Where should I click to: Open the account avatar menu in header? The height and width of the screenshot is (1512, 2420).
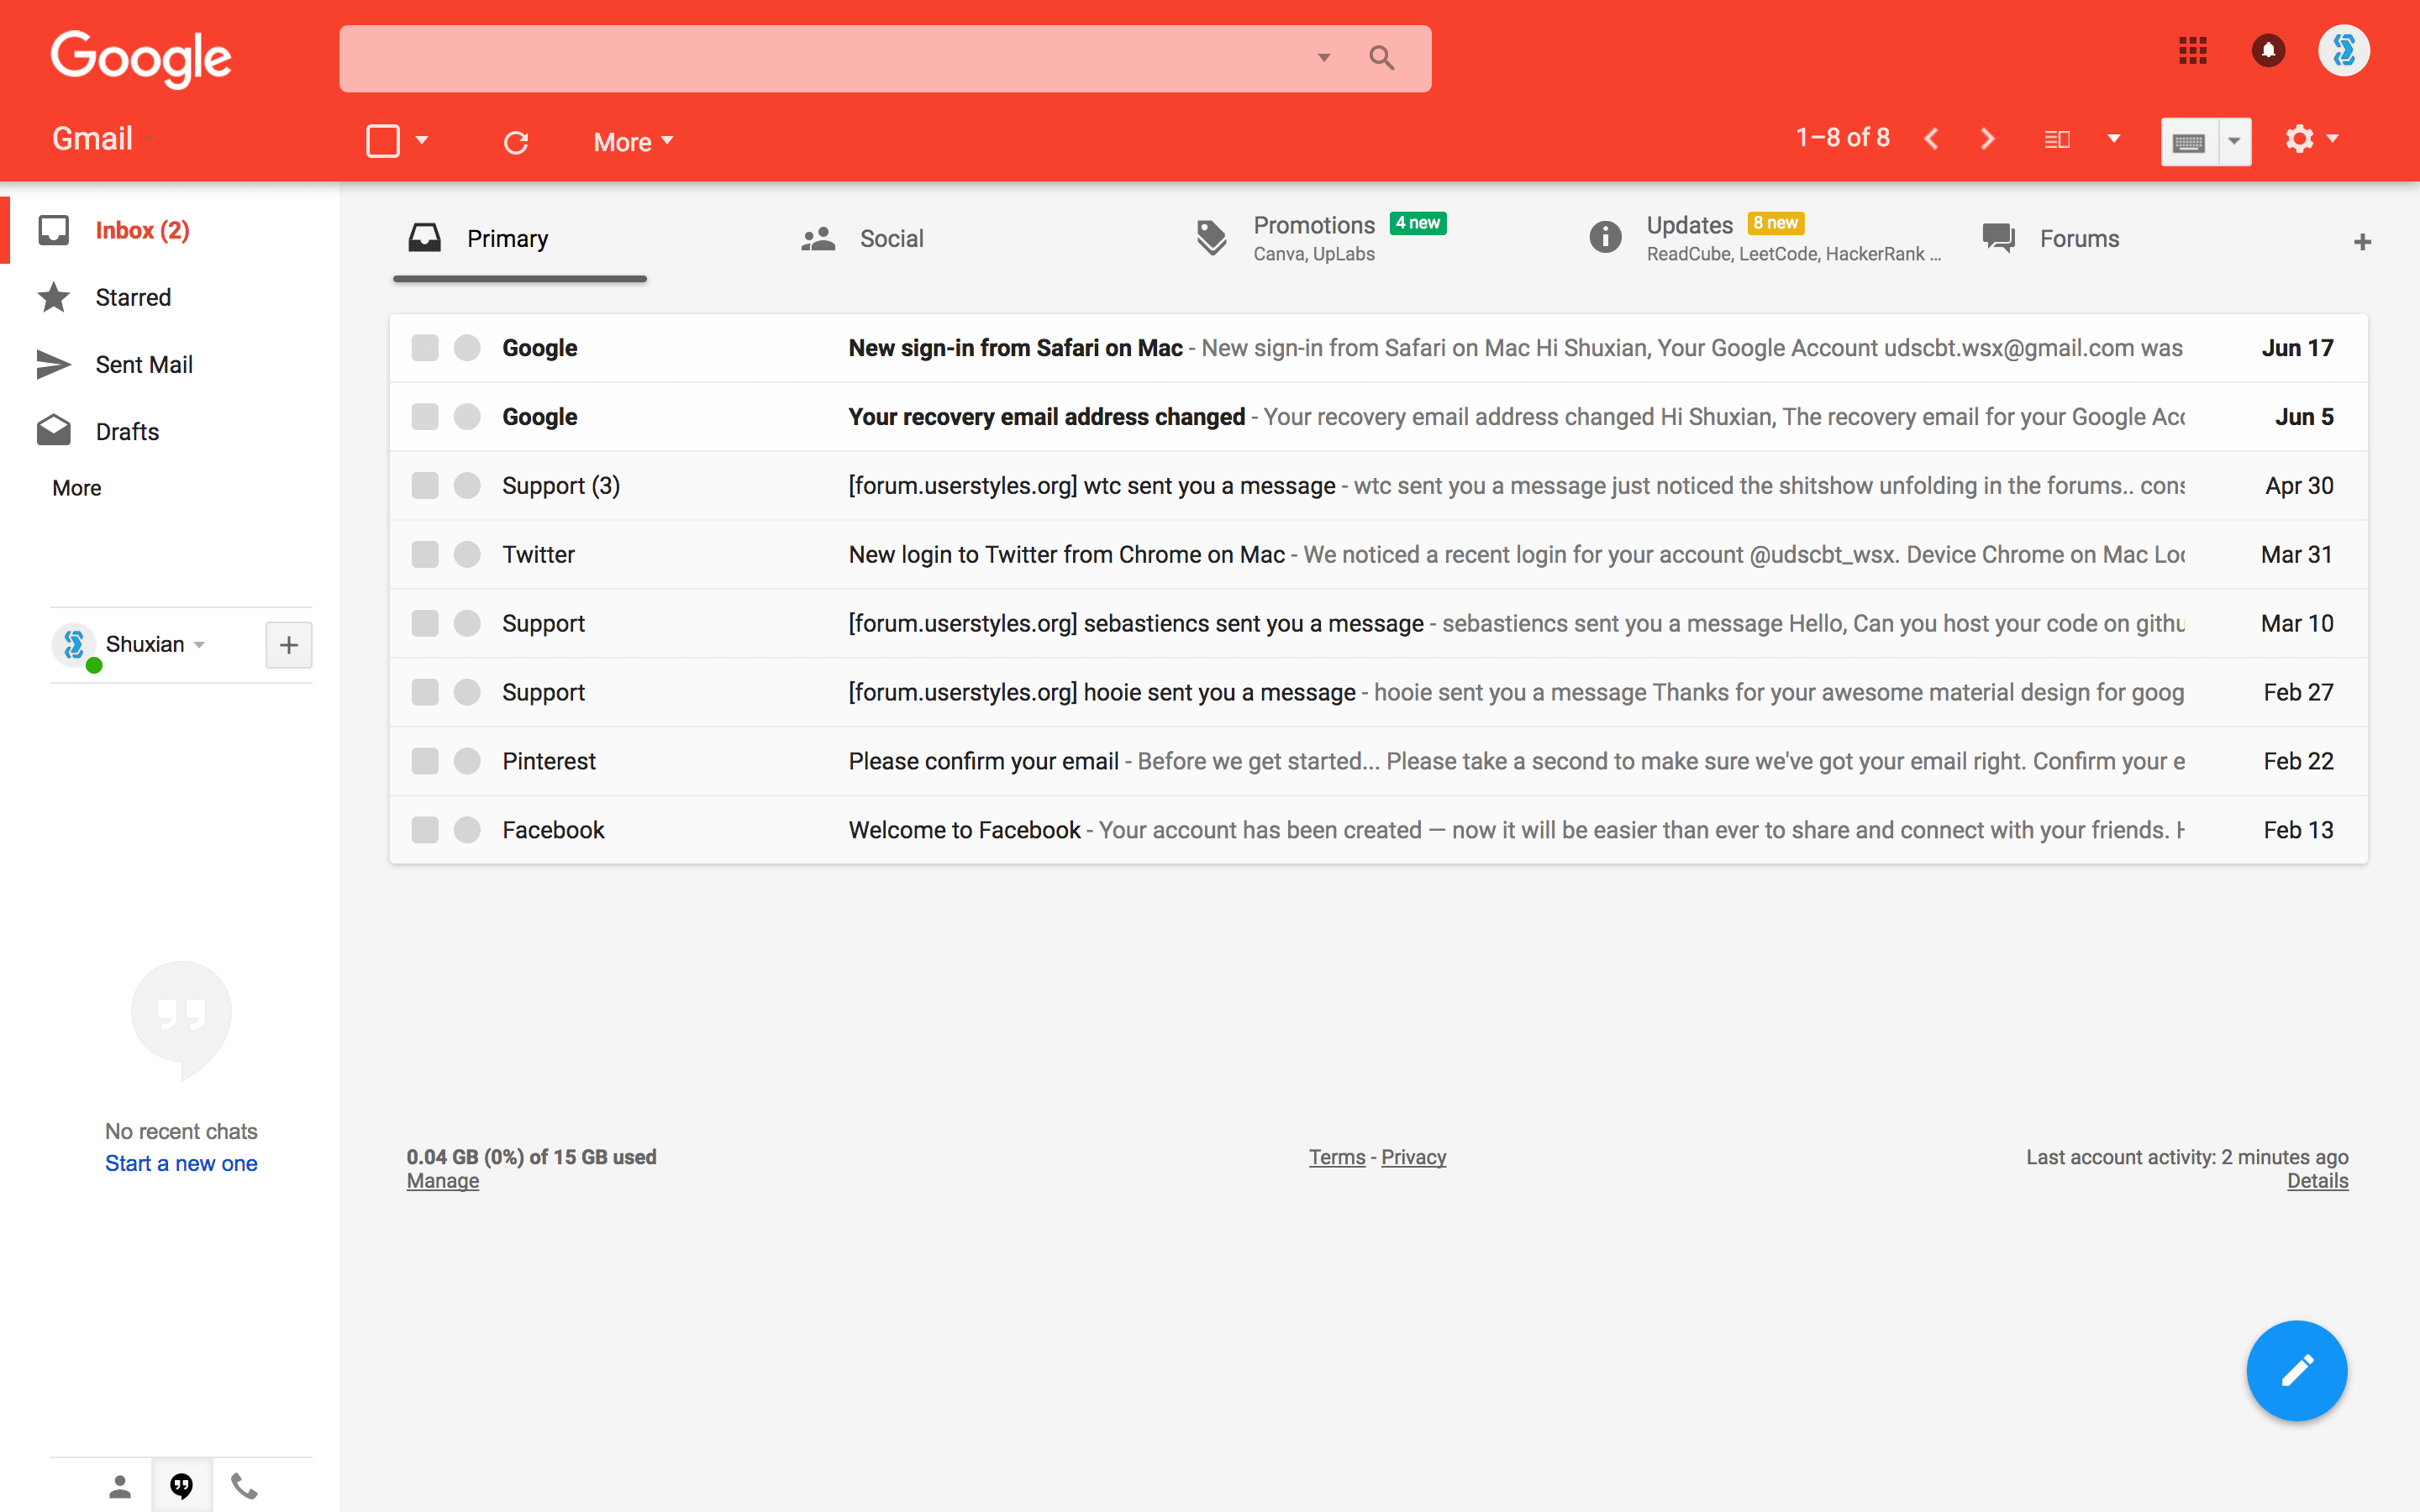click(2343, 50)
